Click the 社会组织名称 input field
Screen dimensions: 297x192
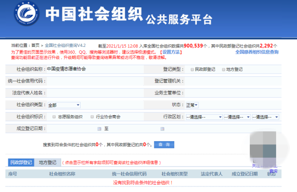[95, 69]
